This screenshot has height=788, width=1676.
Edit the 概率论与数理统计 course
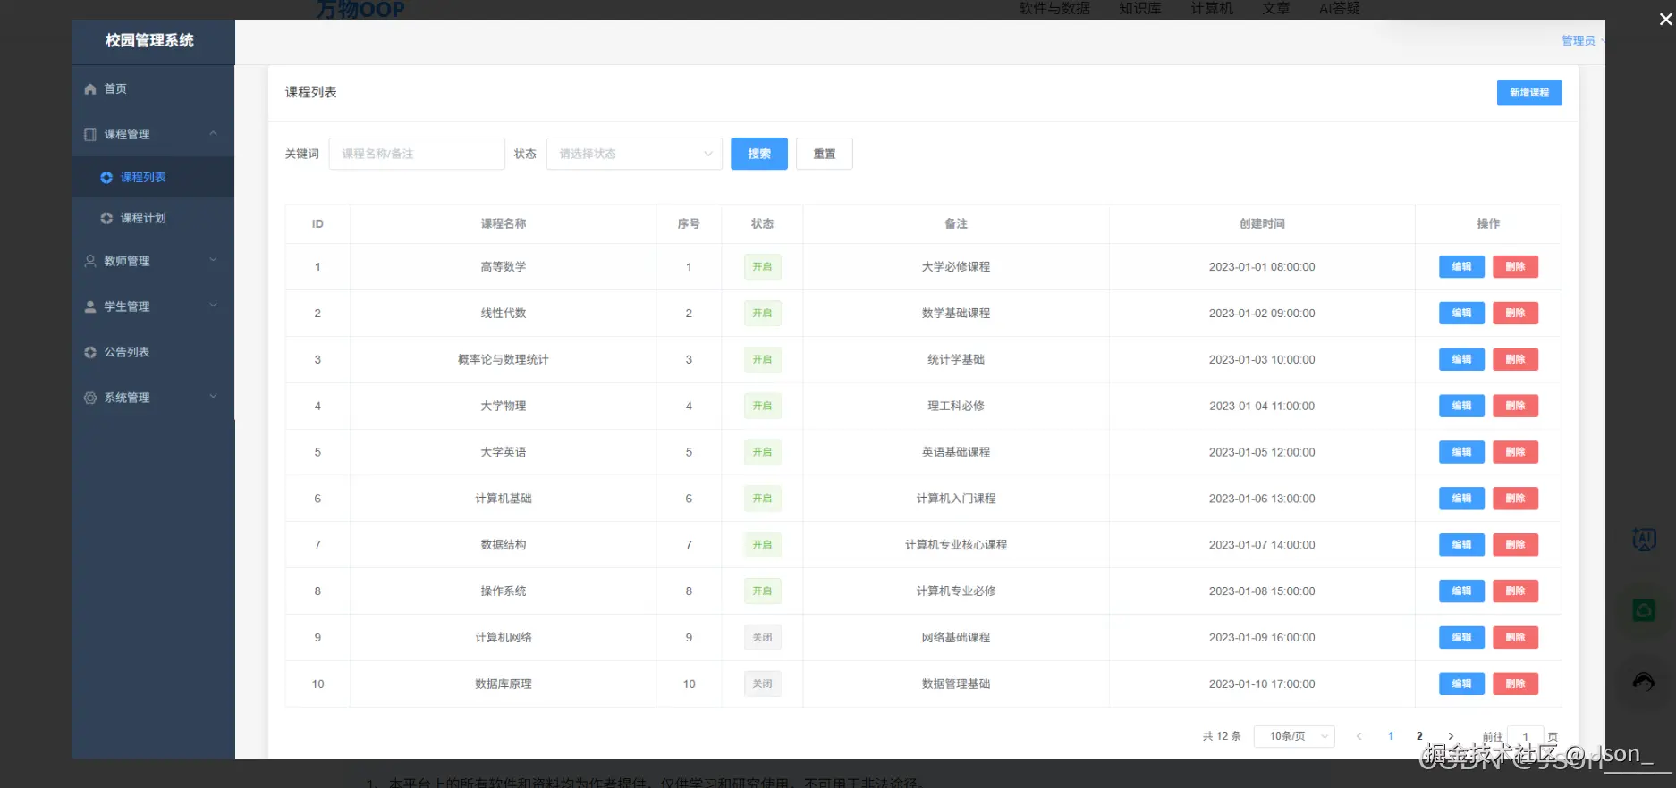1461,359
